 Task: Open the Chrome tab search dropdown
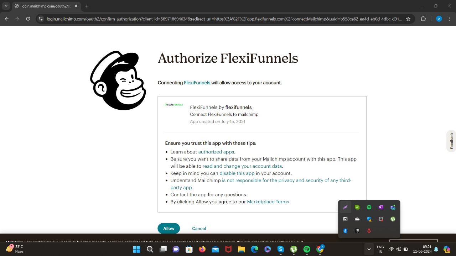pyautogui.click(x=6, y=6)
